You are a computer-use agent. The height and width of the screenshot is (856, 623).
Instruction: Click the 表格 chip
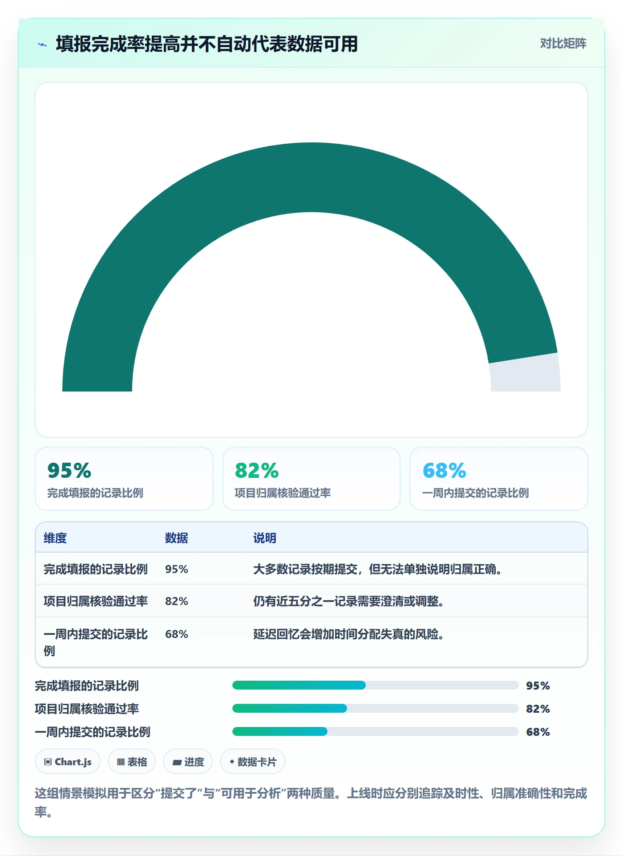(x=132, y=762)
